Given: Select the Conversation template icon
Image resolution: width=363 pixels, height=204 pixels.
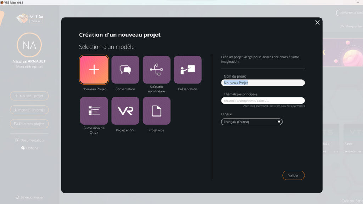Looking at the screenshot, I should (125, 69).
